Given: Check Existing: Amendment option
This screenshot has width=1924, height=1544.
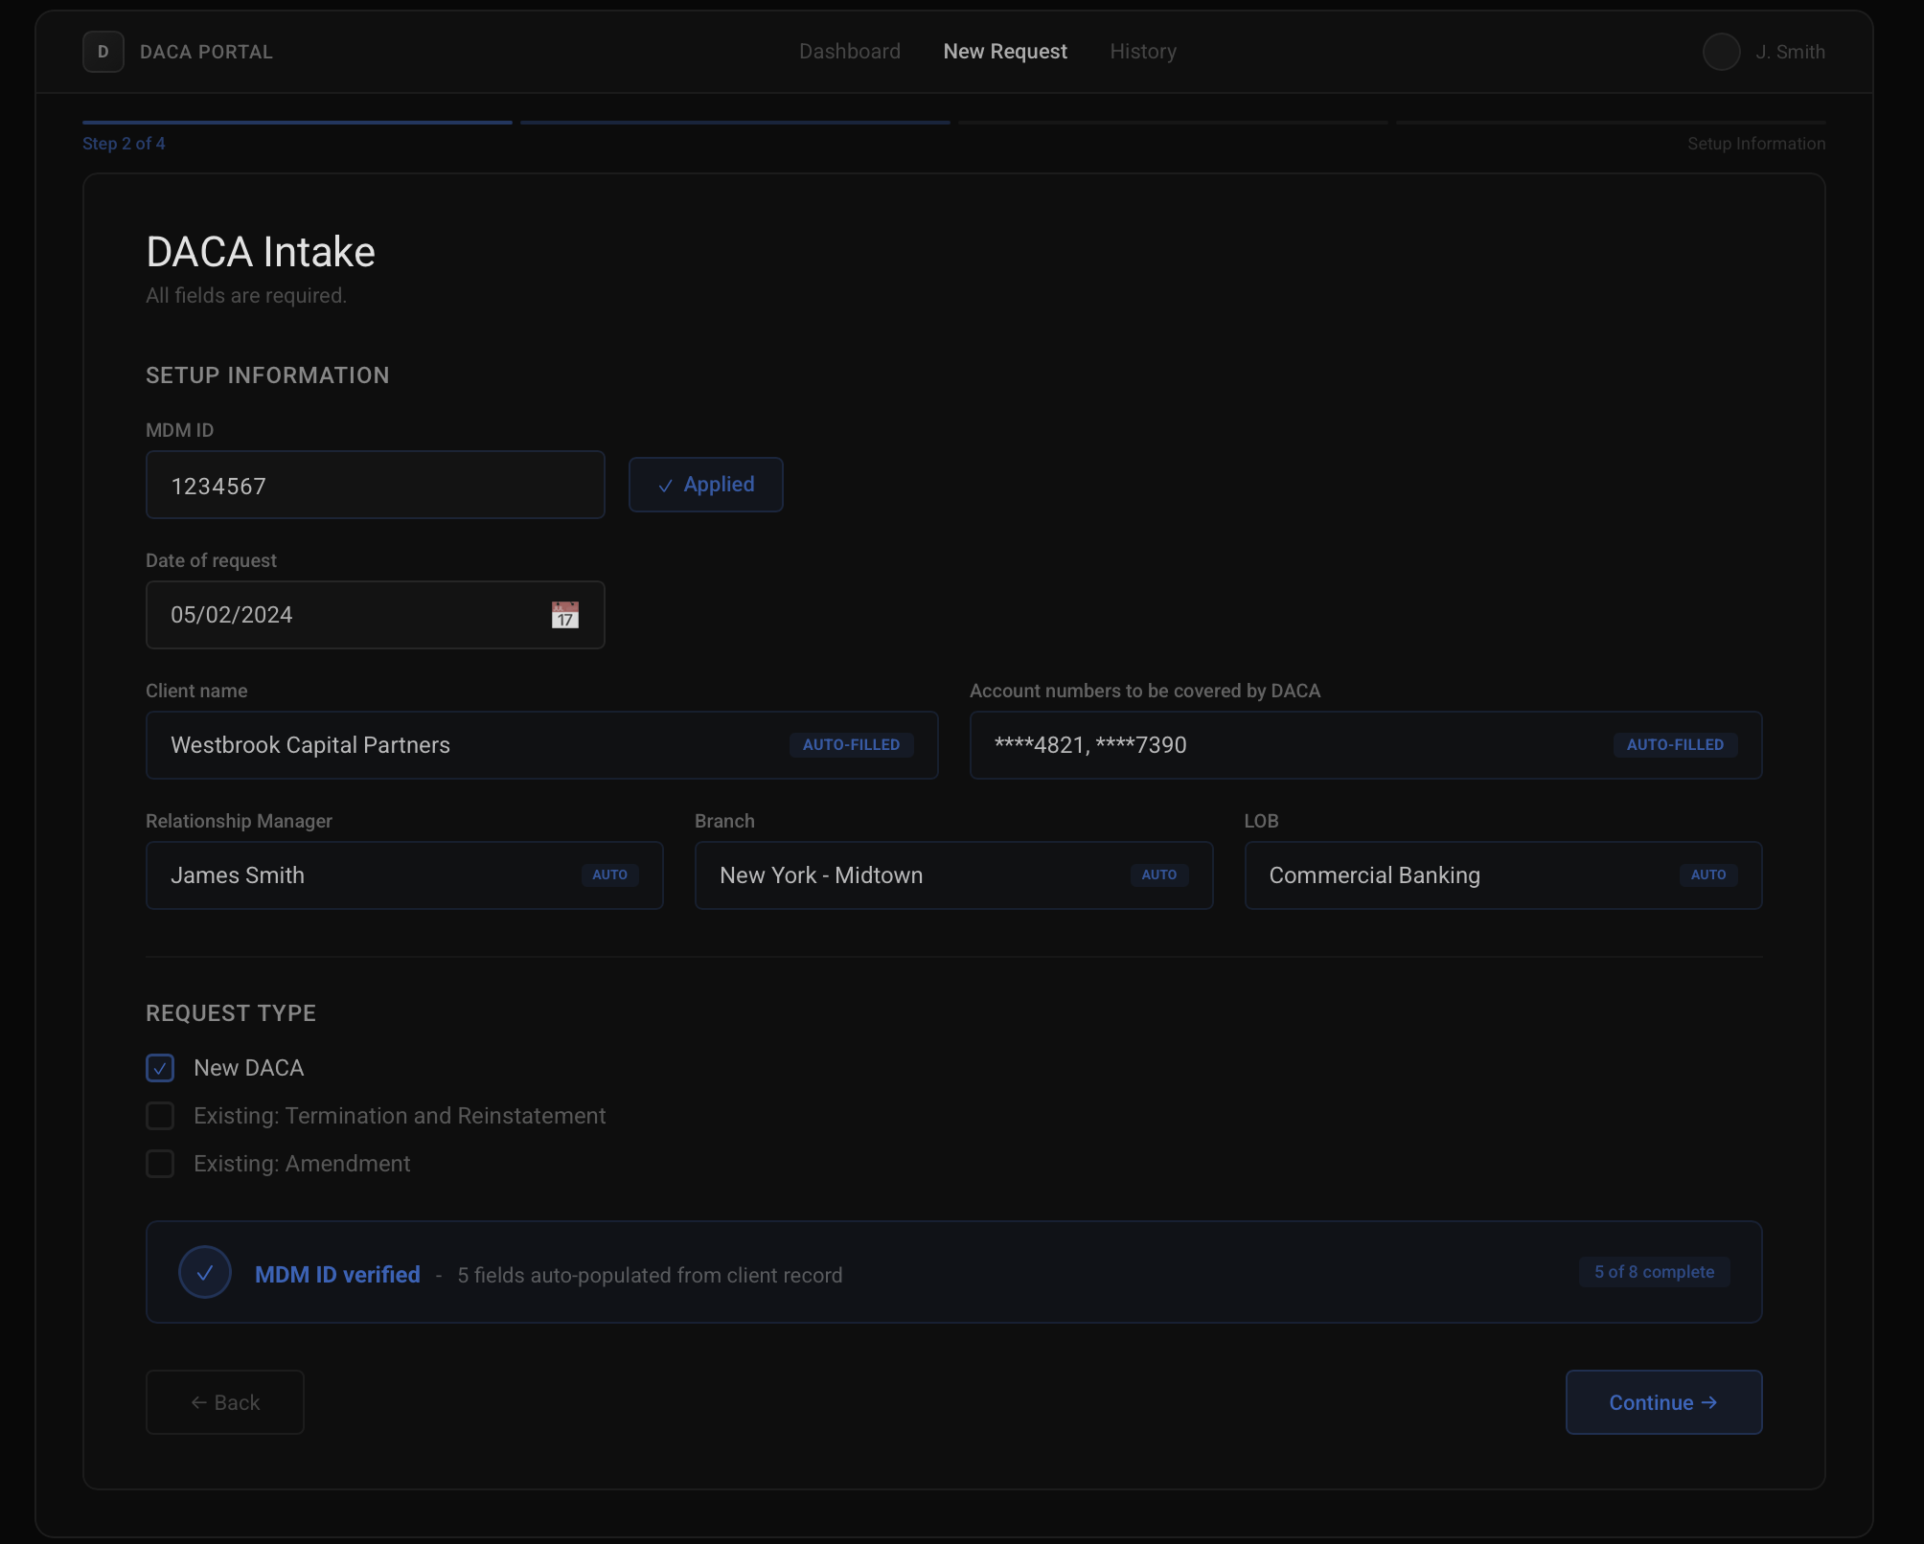Looking at the screenshot, I should click(x=160, y=1164).
